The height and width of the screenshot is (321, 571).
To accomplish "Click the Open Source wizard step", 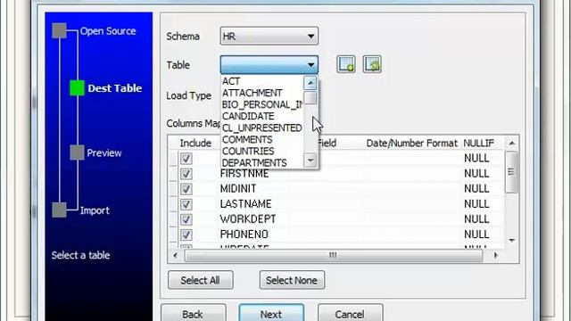I will (x=108, y=31).
